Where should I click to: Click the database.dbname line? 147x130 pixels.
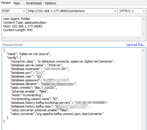(x=44, y=84)
